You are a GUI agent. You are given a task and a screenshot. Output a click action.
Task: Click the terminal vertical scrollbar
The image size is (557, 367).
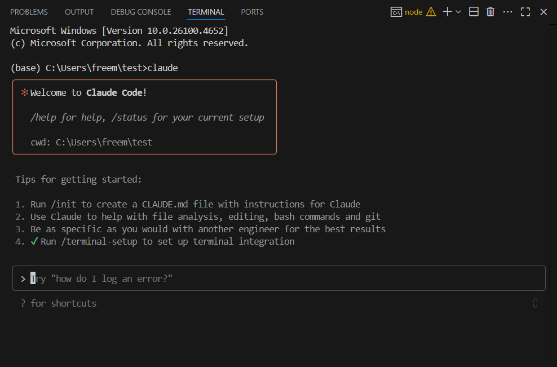(x=554, y=196)
